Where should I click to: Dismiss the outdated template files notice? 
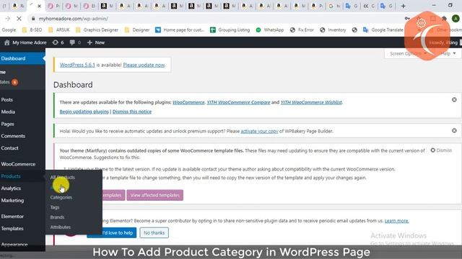pos(441,150)
